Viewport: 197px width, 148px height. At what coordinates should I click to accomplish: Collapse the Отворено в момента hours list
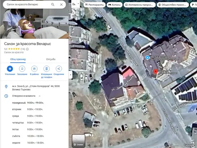coord(39,96)
